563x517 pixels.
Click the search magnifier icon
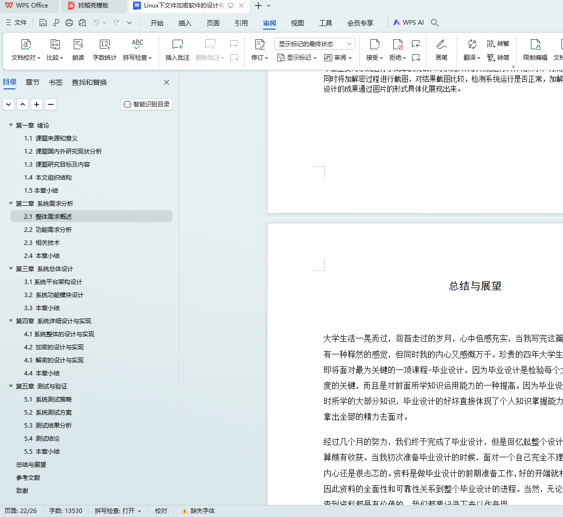point(435,23)
